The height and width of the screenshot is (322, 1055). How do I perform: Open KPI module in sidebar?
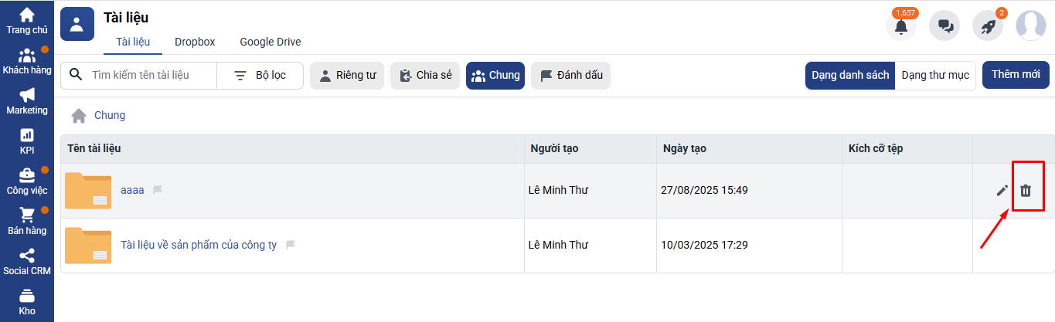27,141
